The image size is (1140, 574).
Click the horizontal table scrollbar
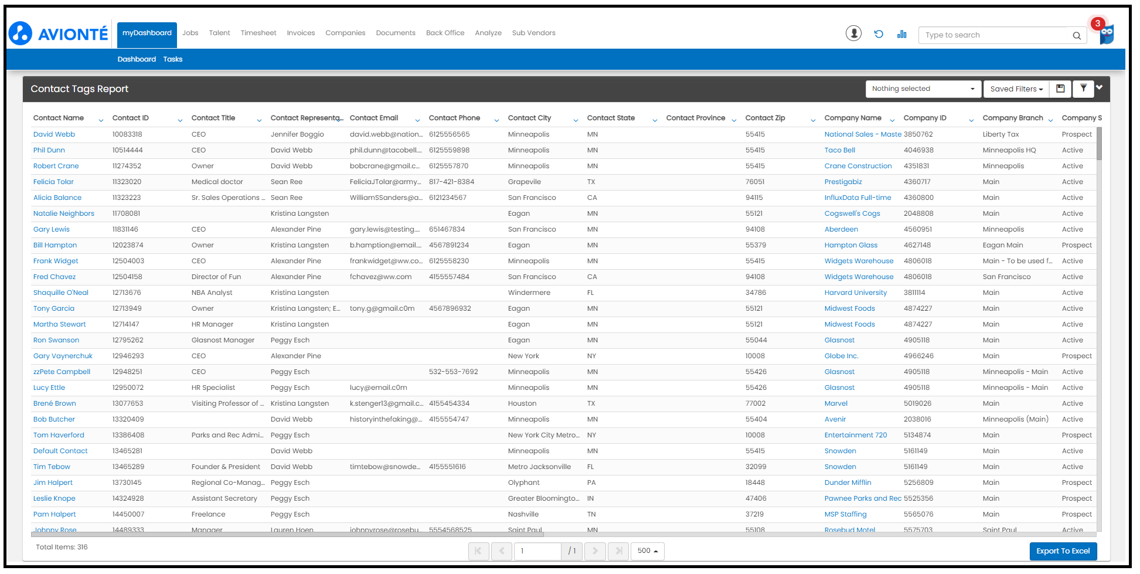(x=287, y=534)
